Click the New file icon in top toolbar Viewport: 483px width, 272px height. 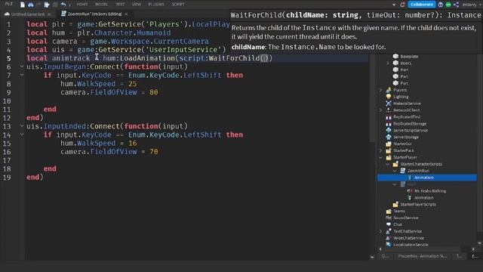(22, 5)
